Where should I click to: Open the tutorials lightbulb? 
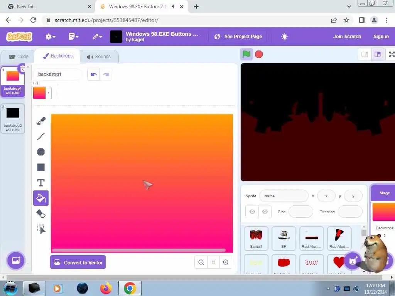click(284, 37)
